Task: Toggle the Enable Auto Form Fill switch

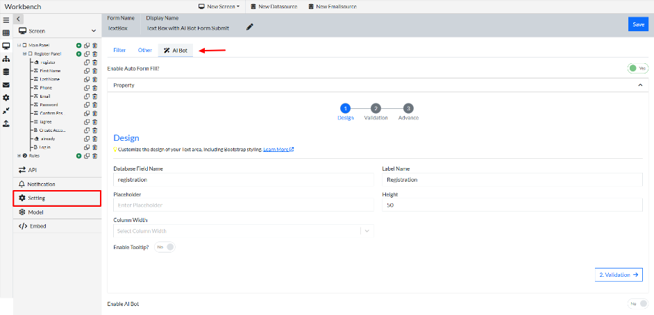Action: [637, 68]
